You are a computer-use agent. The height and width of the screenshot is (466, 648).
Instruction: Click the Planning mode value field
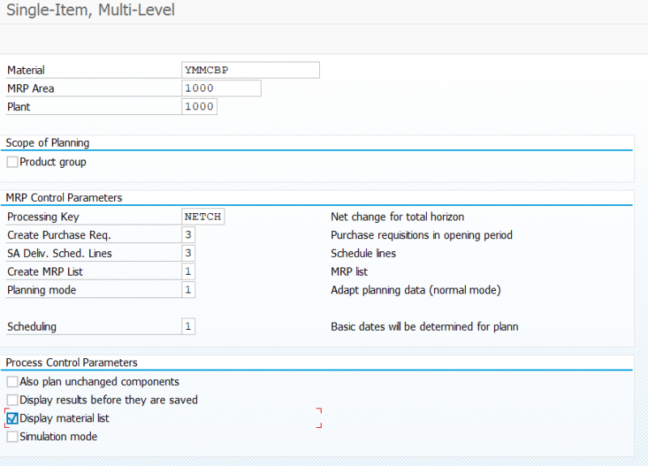[188, 290]
